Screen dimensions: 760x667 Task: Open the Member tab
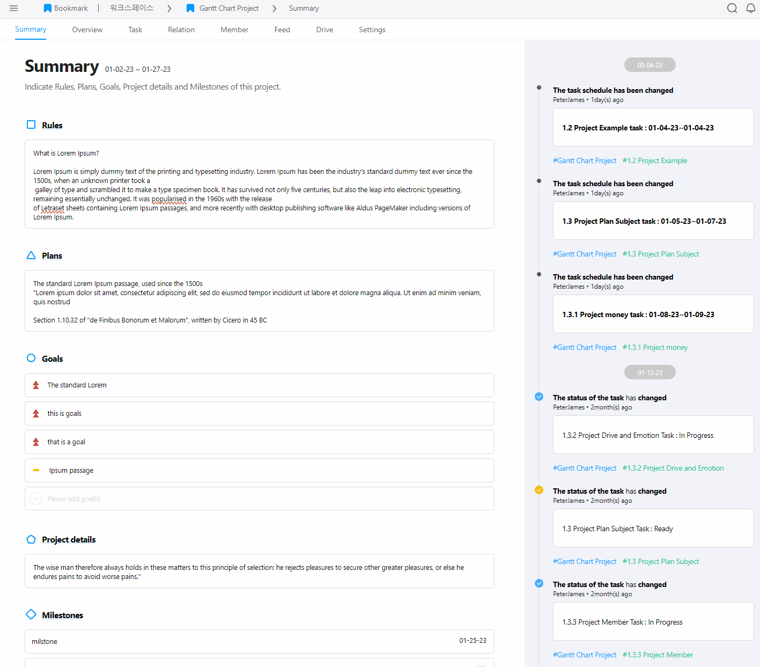(x=234, y=30)
